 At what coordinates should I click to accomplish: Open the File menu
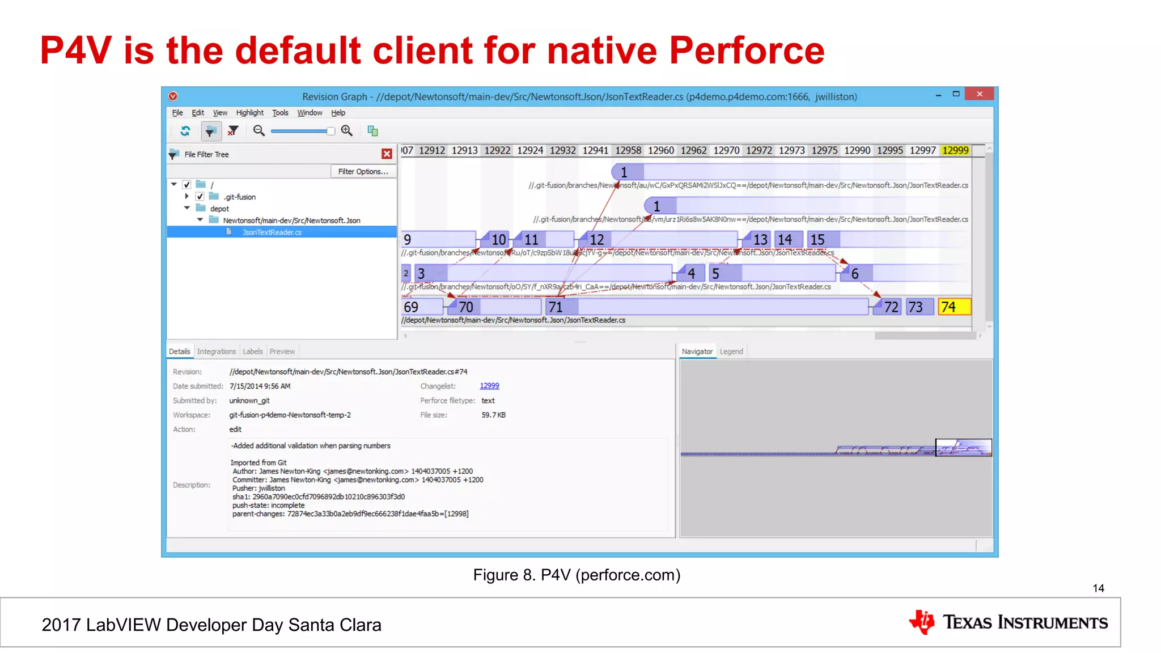pyautogui.click(x=177, y=113)
